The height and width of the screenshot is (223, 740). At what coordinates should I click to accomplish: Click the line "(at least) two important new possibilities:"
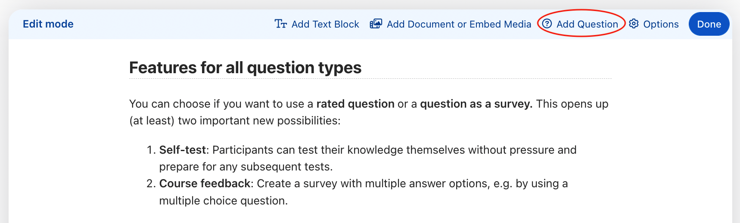click(x=235, y=121)
